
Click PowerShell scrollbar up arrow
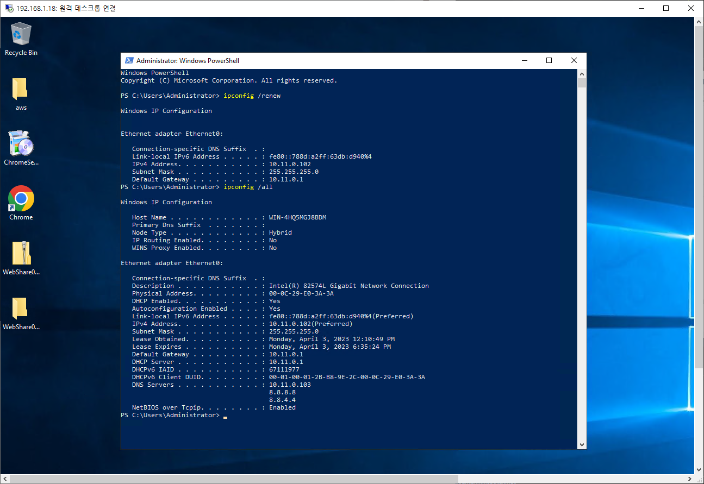tap(582, 73)
